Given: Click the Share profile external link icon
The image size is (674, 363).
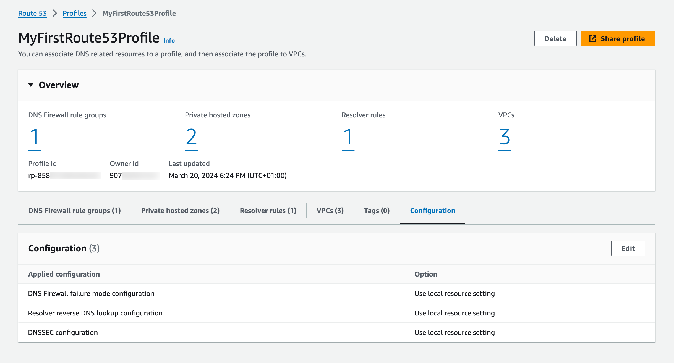Looking at the screenshot, I should coord(593,39).
